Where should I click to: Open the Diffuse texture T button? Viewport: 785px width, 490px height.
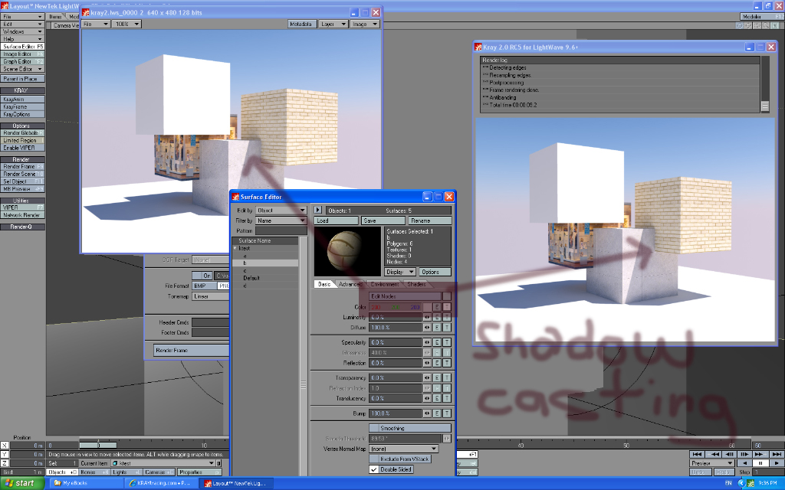[x=446, y=327]
